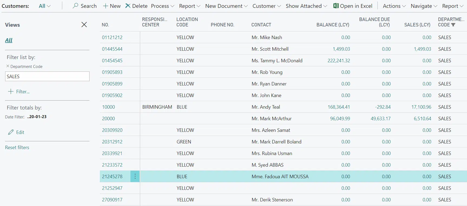Click the Reset filters link

click(x=17, y=147)
